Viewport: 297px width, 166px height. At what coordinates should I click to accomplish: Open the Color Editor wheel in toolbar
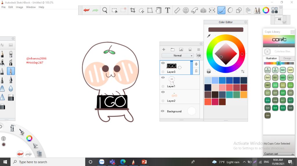266,10
